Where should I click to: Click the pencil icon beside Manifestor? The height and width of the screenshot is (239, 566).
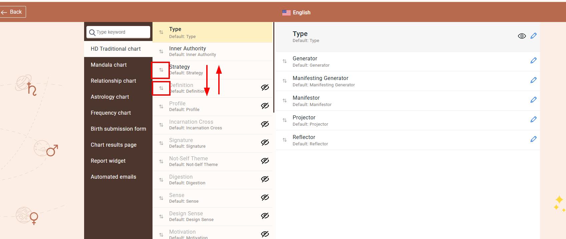[x=533, y=100]
